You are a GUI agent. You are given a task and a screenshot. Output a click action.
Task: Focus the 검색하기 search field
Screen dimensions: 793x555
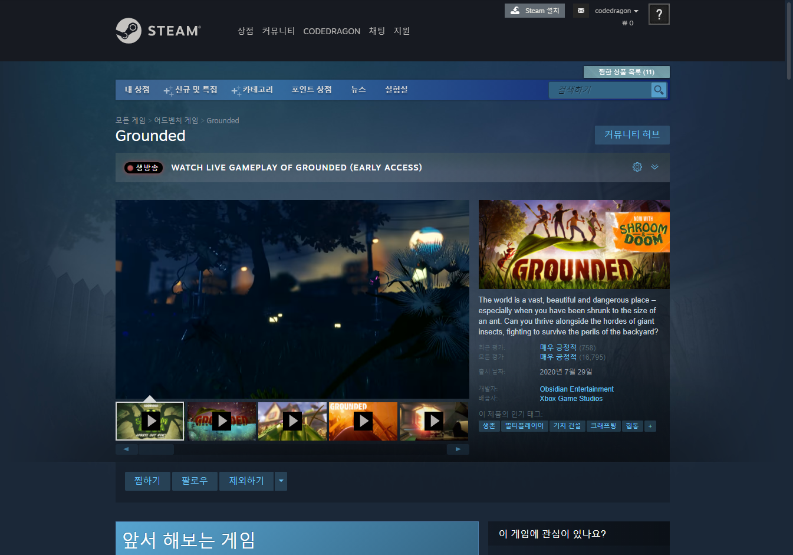pyautogui.click(x=600, y=90)
